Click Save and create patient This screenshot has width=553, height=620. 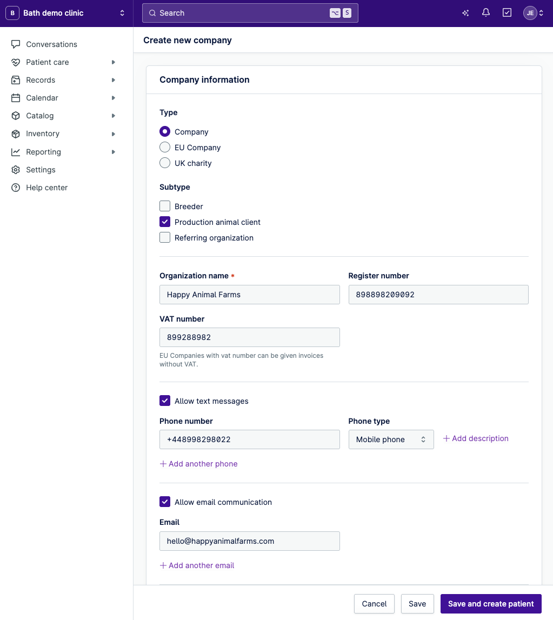pyautogui.click(x=491, y=604)
